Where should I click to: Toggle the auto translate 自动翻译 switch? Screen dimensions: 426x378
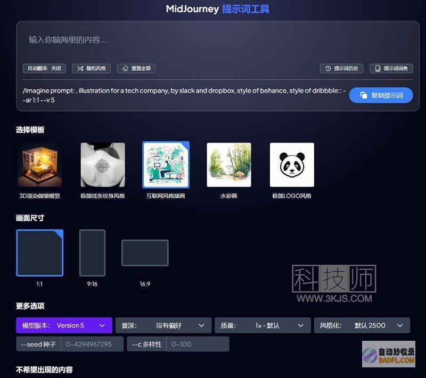coord(44,69)
